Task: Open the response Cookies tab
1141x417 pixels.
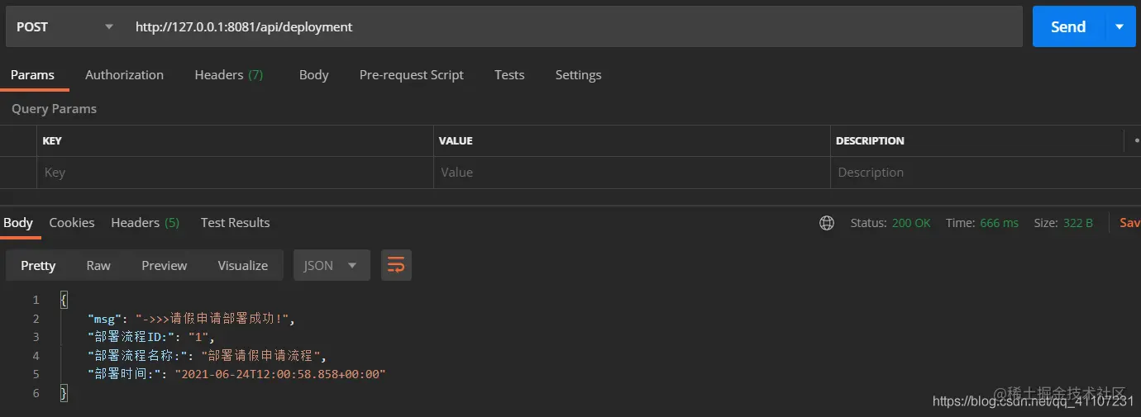Action: pyautogui.click(x=72, y=222)
